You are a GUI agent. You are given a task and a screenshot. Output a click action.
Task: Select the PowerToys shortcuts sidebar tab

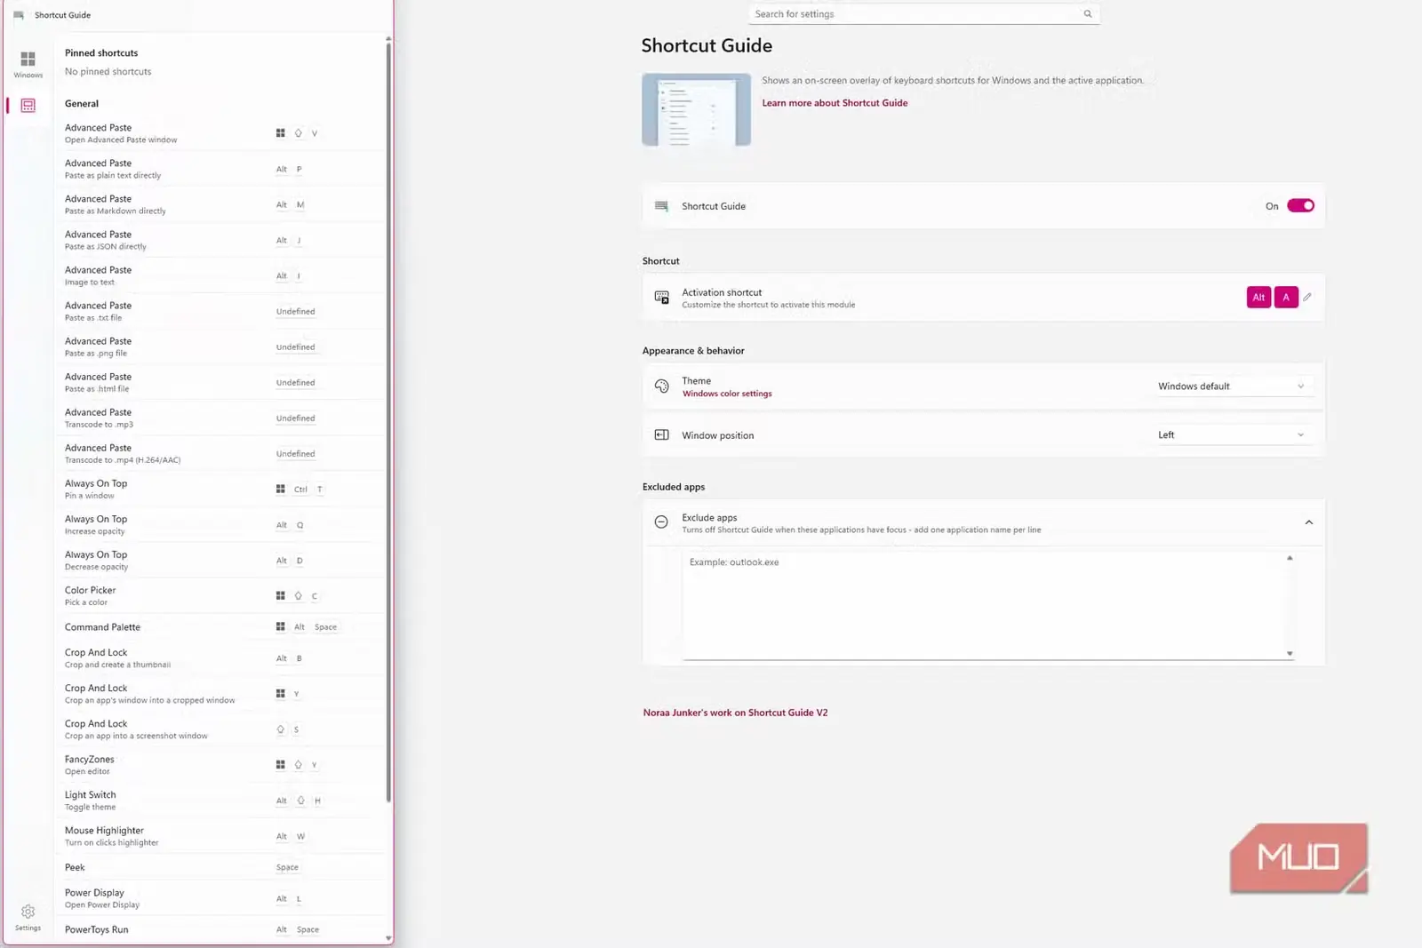[x=28, y=105]
